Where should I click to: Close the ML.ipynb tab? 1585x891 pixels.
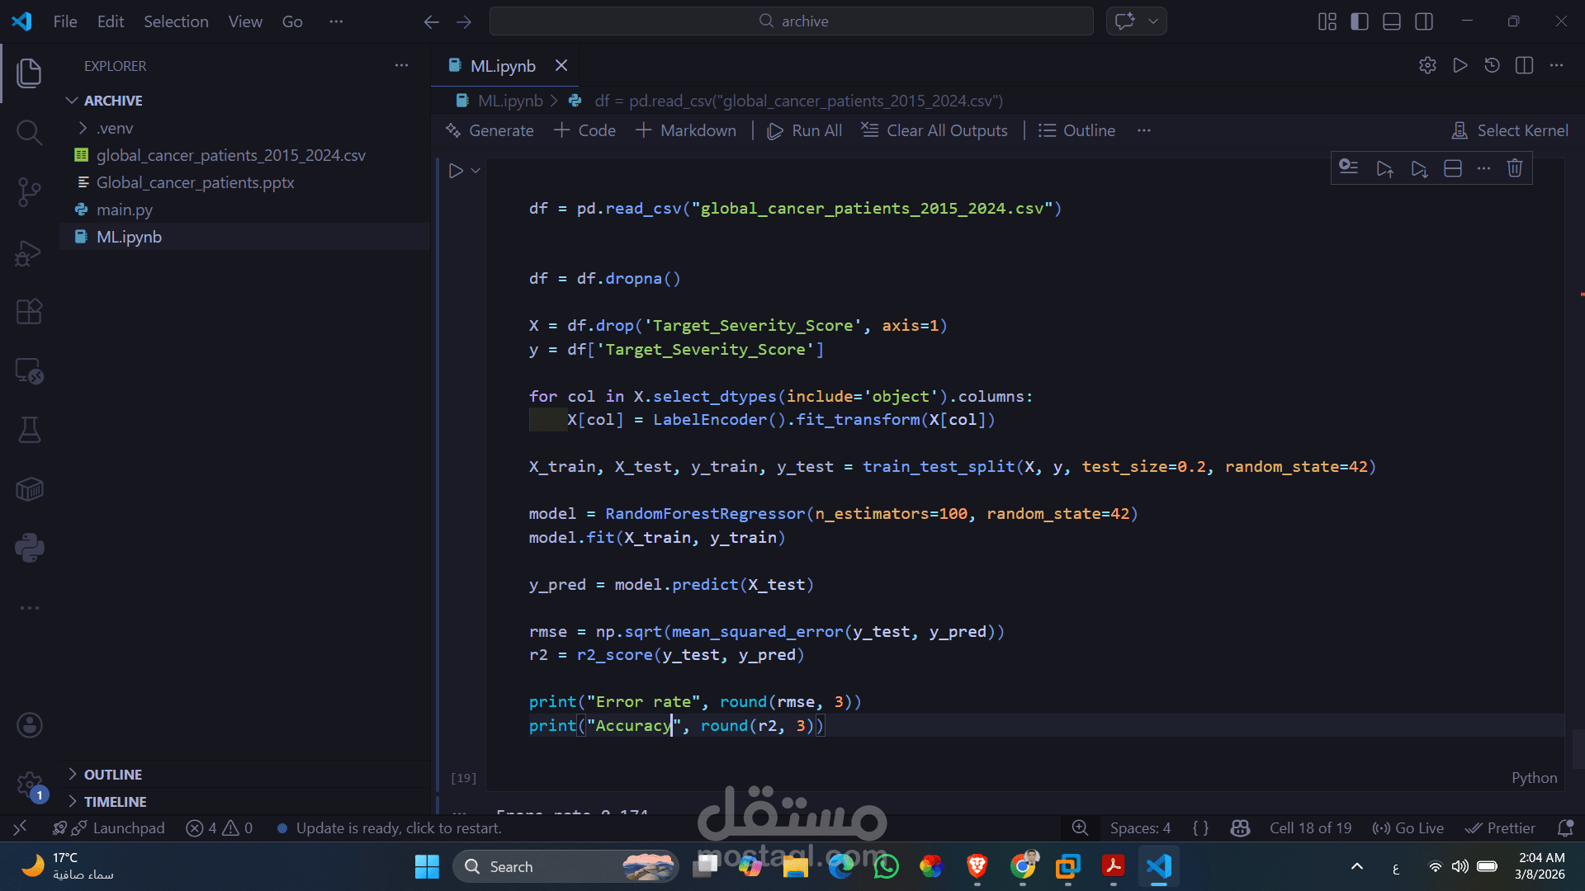coord(561,65)
